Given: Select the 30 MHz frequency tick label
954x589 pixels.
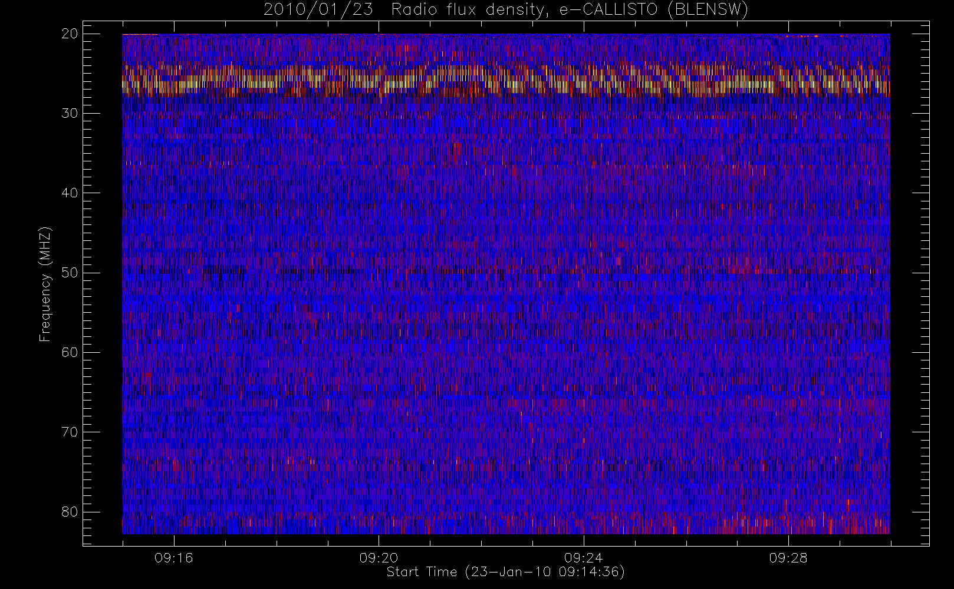Looking at the screenshot, I should click(x=70, y=113).
